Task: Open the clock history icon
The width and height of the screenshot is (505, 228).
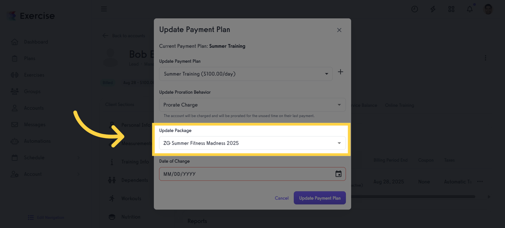Action: coord(414,9)
